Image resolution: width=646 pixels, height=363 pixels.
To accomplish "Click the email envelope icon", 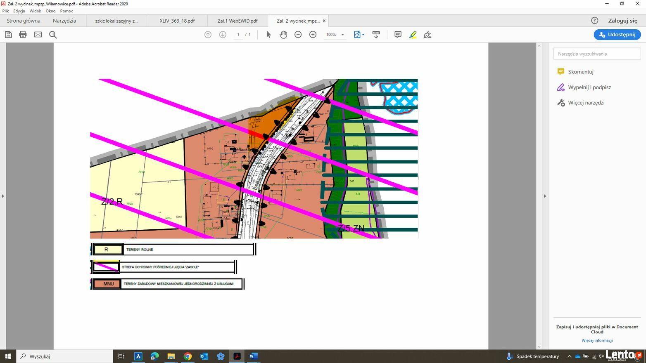I will click(x=38, y=35).
